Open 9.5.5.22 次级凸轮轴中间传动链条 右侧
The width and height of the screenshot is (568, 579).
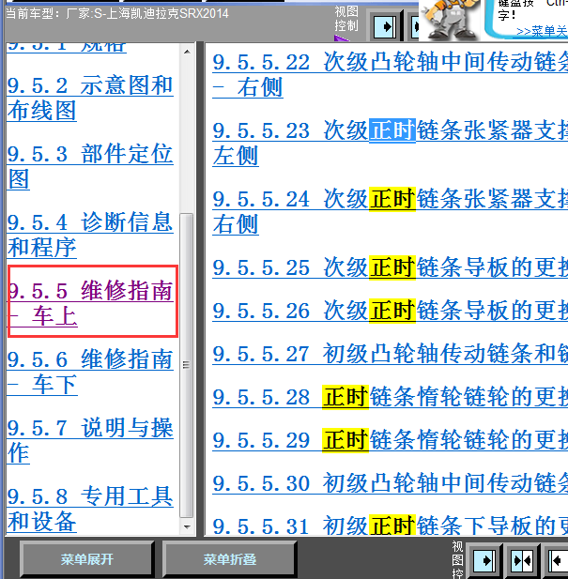[x=390, y=74]
